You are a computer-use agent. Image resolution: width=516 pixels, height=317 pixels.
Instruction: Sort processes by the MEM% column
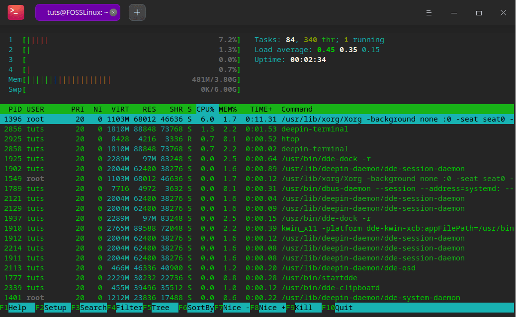(228, 109)
